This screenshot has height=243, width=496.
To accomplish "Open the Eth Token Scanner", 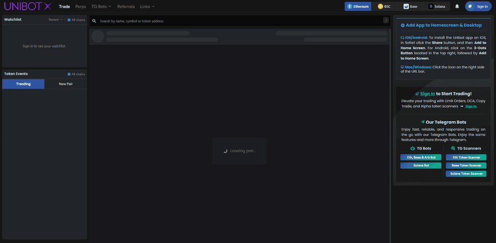I will [466, 157].
